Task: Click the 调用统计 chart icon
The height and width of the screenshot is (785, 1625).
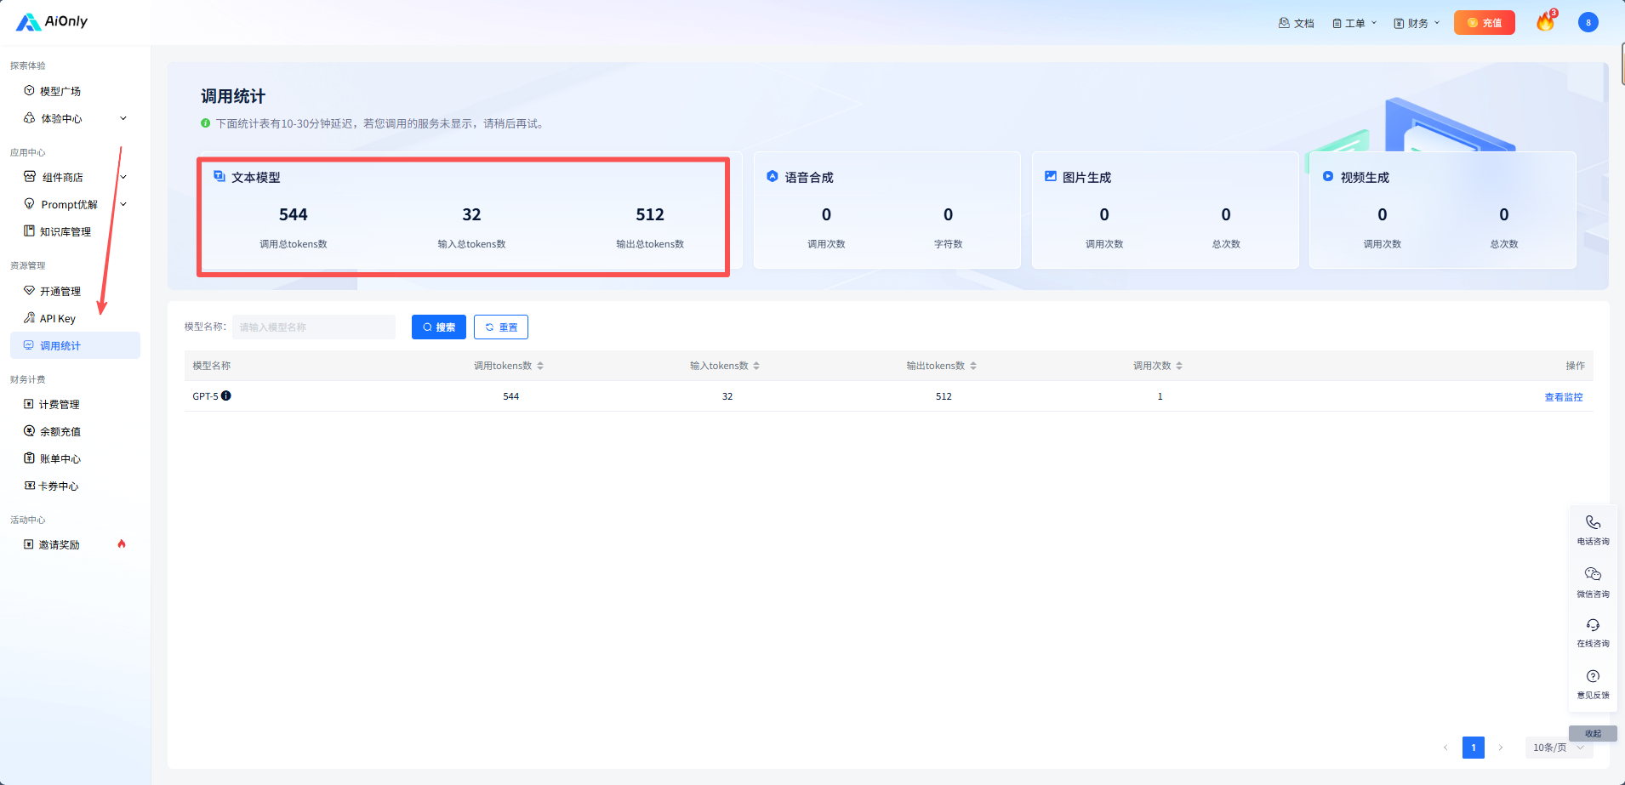Action: [29, 345]
